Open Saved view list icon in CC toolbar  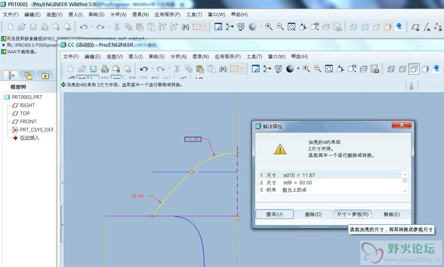352,69
